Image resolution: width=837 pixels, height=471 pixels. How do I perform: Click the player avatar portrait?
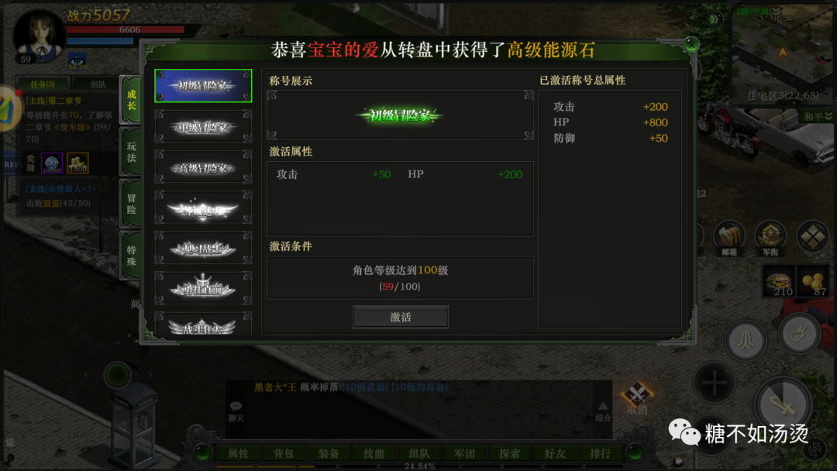pyautogui.click(x=39, y=35)
